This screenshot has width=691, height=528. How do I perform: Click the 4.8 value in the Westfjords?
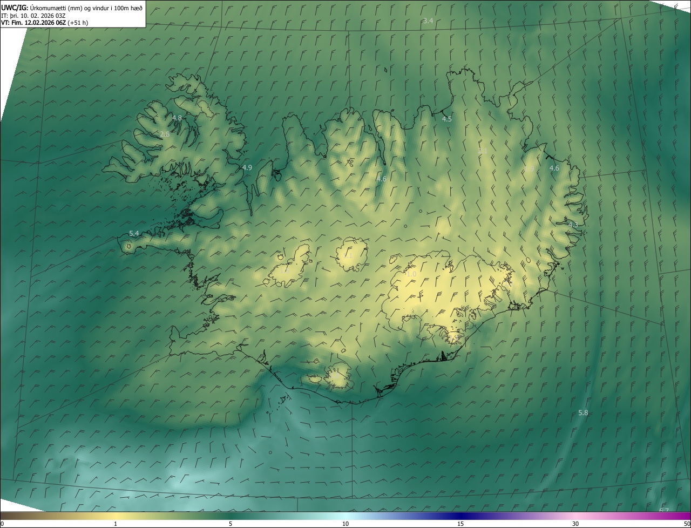tap(177, 118)
